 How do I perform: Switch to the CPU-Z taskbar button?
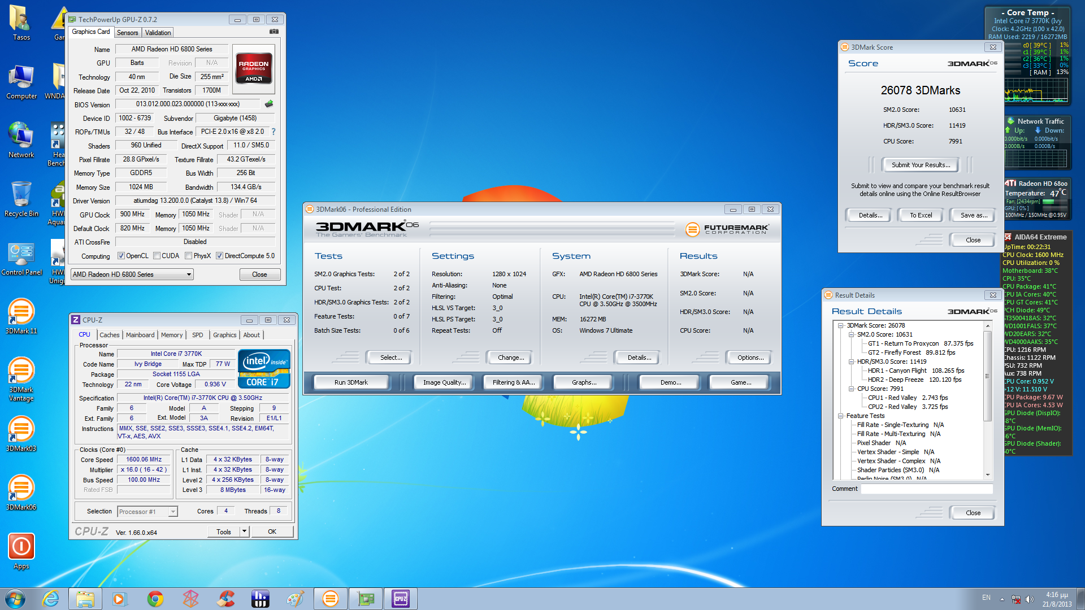(401, 599)
